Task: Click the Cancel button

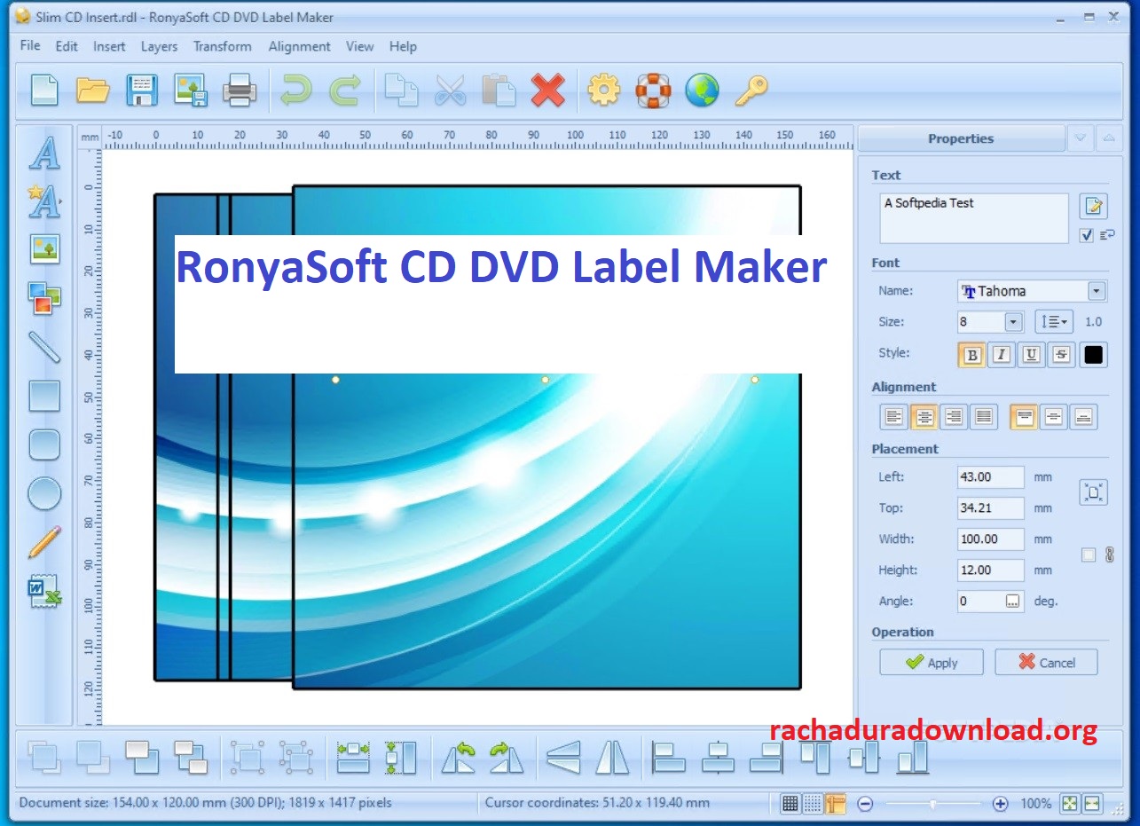Action: click(x=1046, y=663)
